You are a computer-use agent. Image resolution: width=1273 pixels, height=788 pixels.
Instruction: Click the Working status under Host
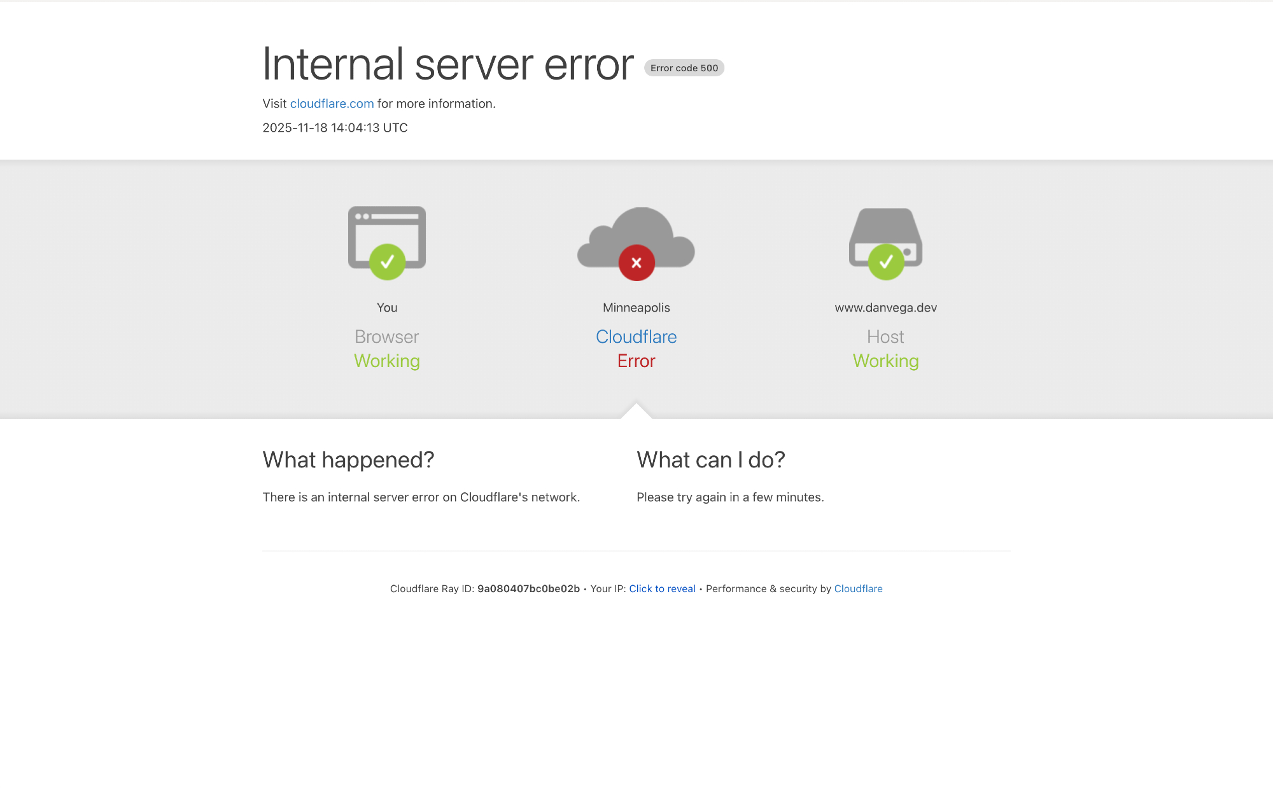(x=885, y=361)
